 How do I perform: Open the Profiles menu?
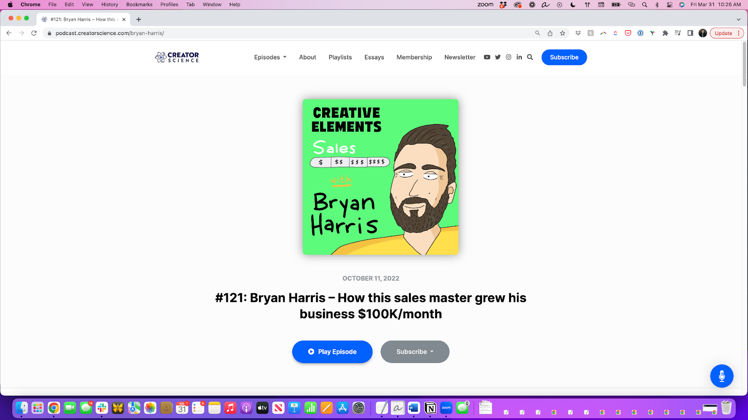click(169, 5)
